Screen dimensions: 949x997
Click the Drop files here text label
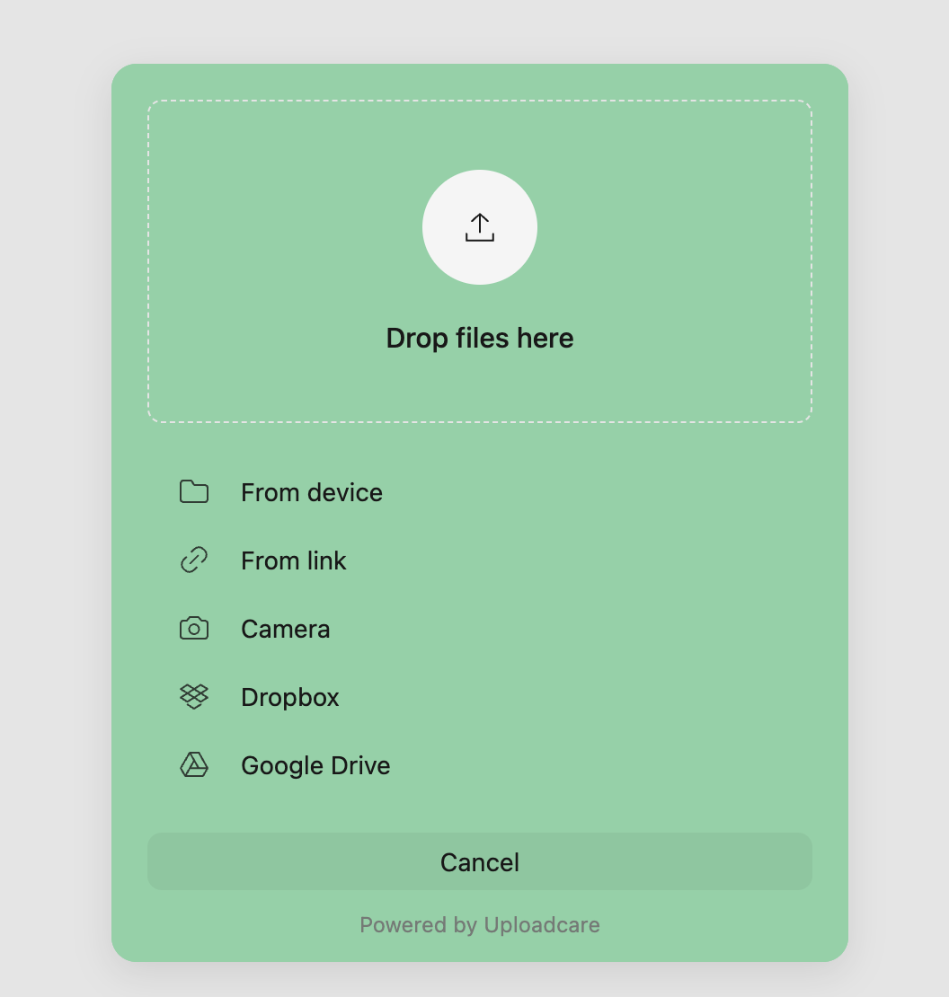click(x=479, y=338)
